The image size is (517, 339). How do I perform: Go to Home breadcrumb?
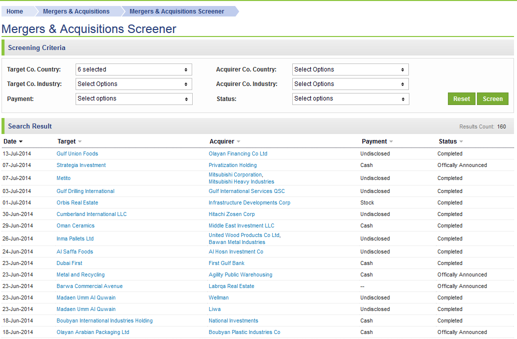(x=15, y=11)
